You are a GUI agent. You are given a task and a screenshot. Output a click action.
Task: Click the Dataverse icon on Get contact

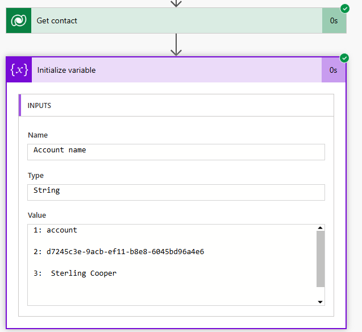point(19,20)
